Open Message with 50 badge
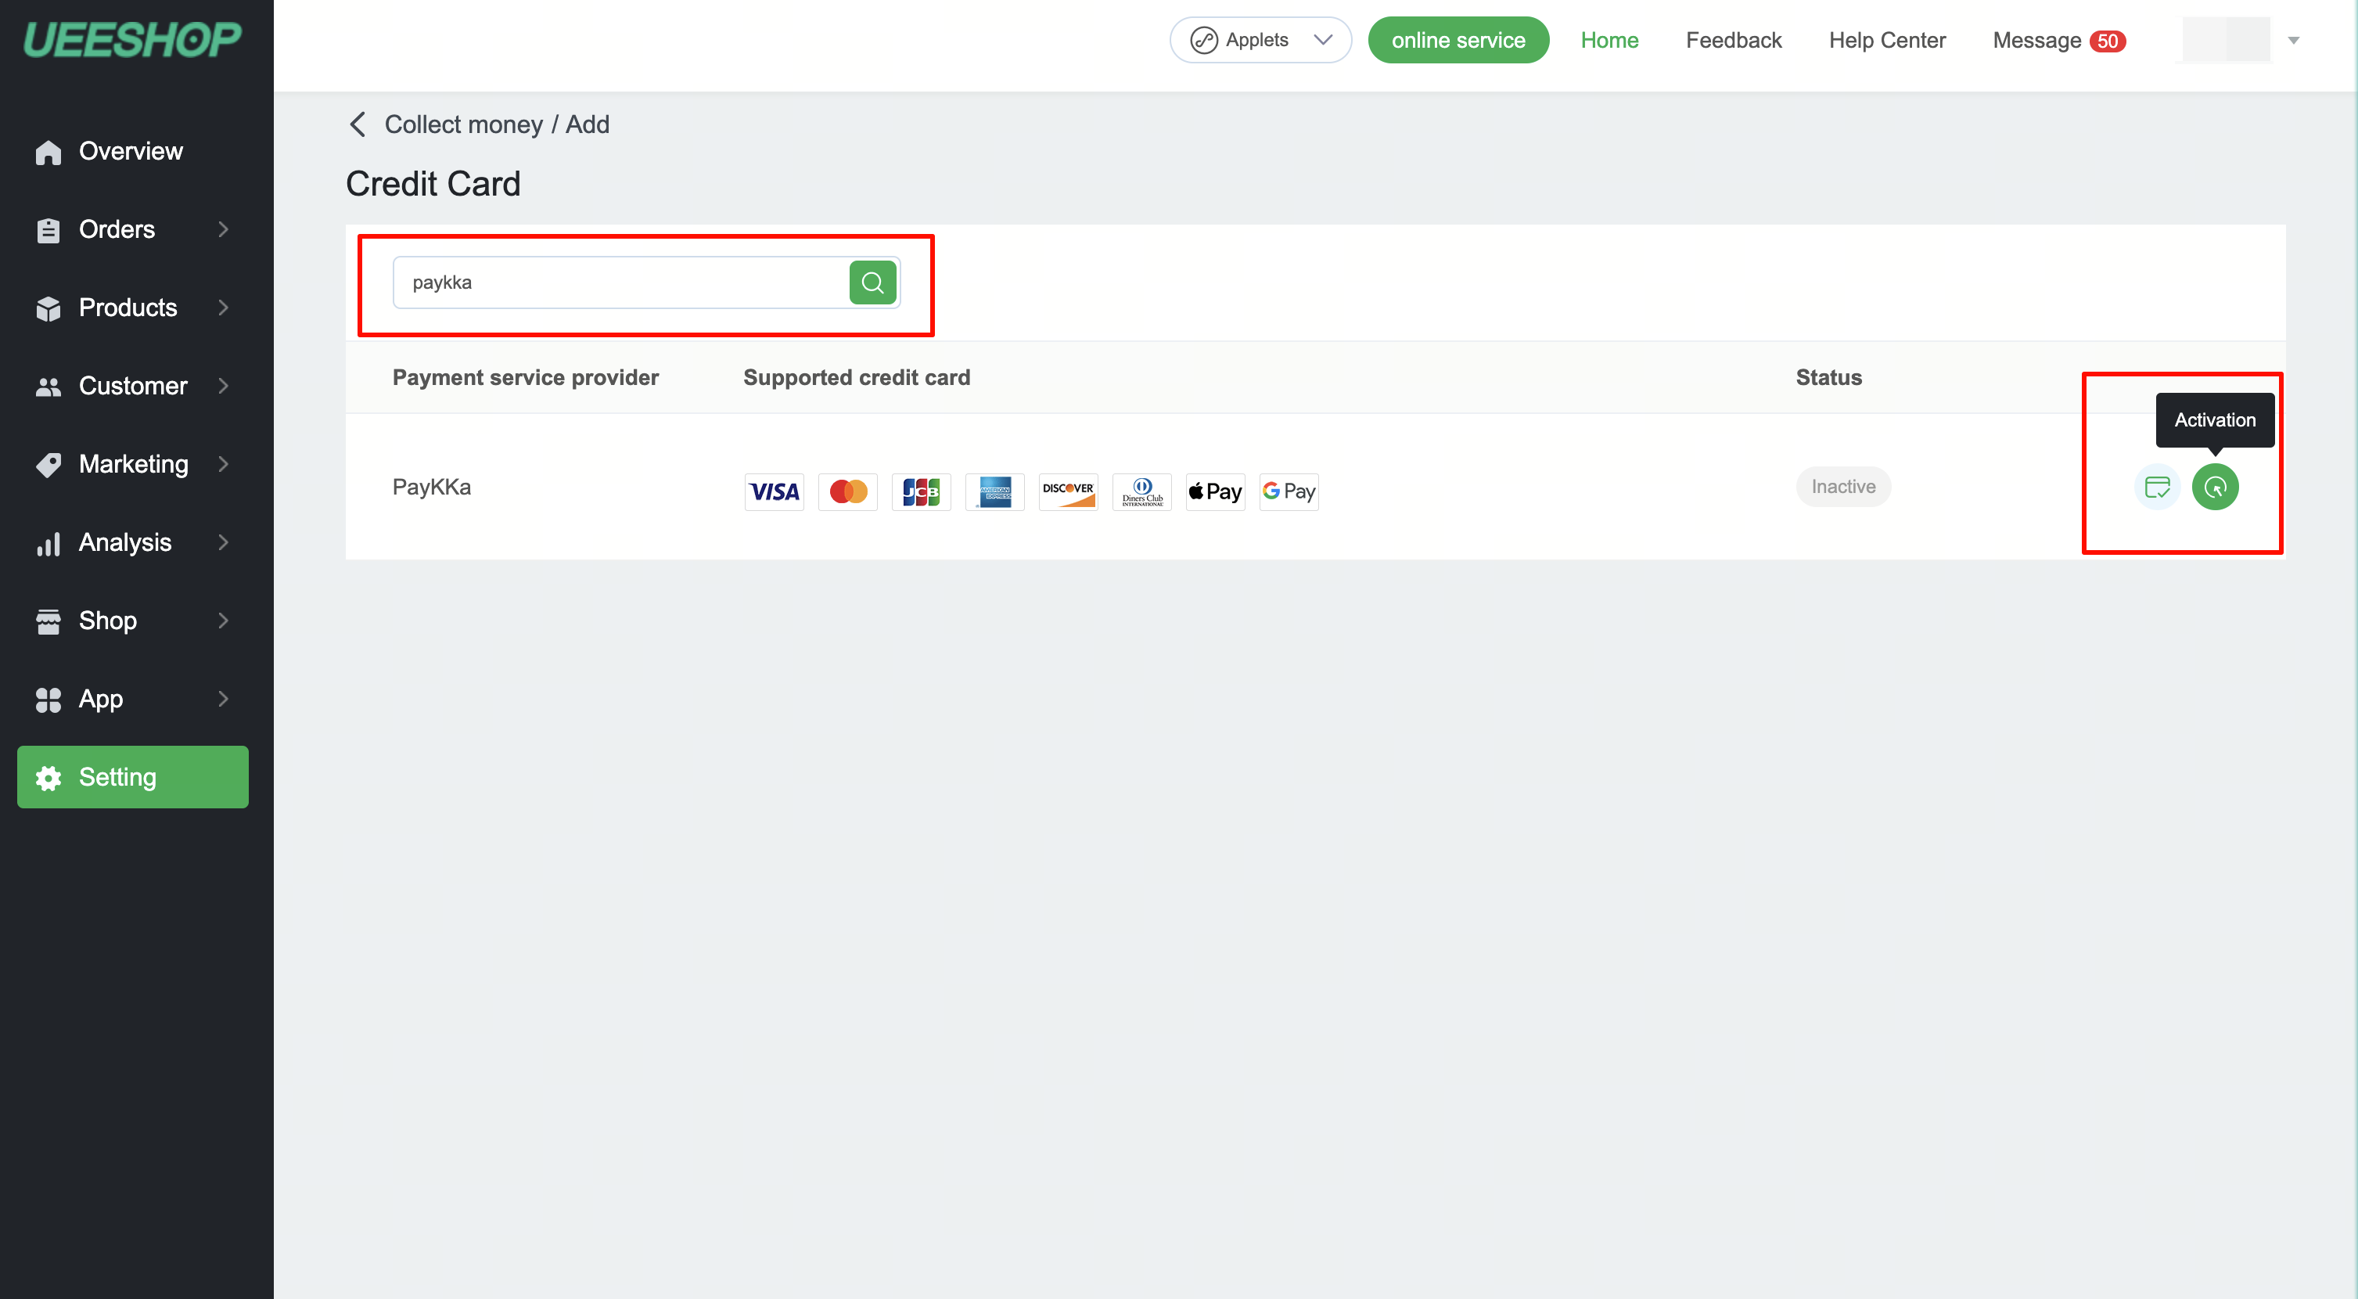The width and height of the screenshot is (2358, 1299). [2057, 40]
